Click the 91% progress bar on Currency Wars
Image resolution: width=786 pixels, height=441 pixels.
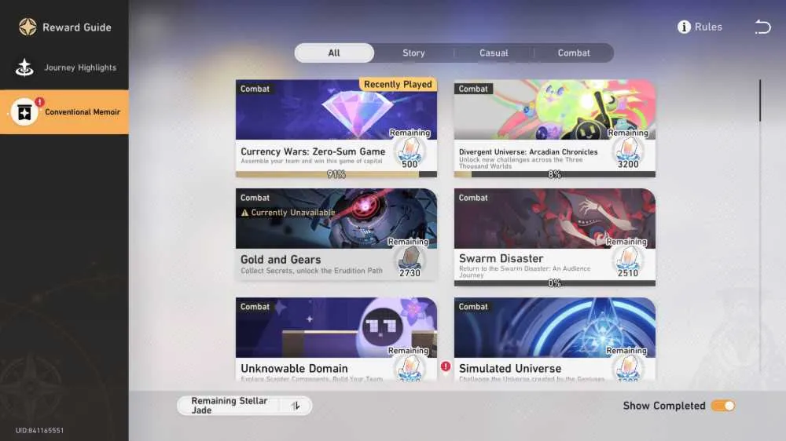pos(336,174)
